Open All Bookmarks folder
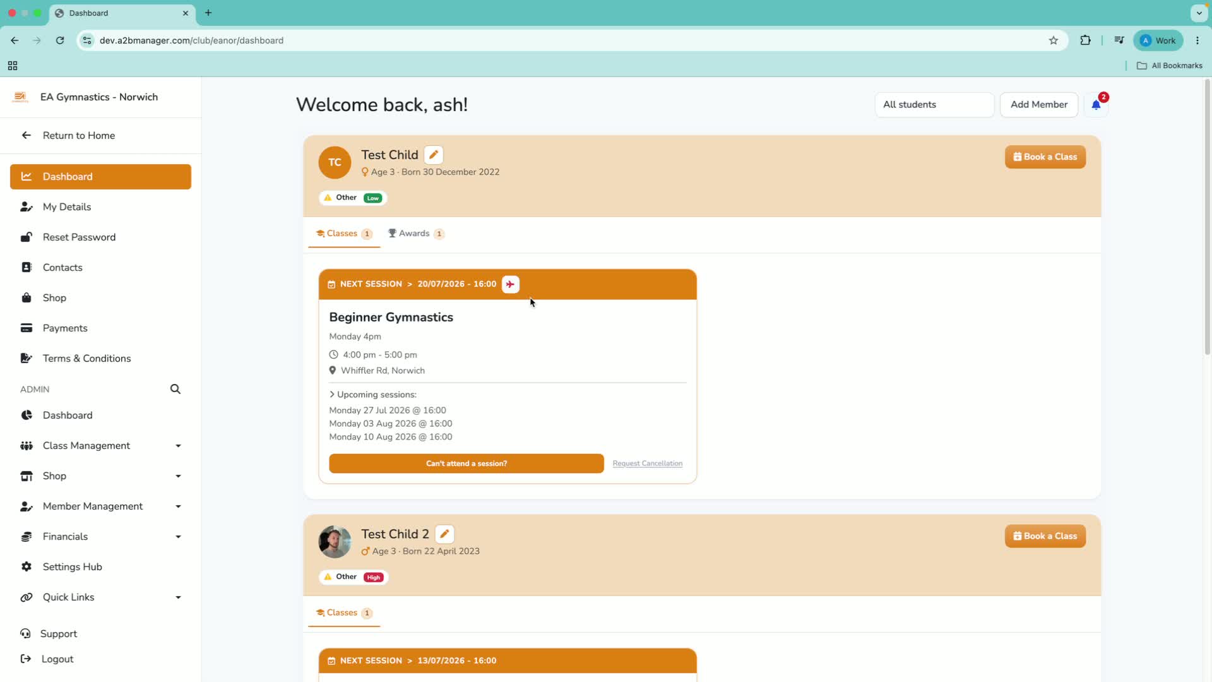The width and height of the screenshot is (1212, 682). 1170,66
